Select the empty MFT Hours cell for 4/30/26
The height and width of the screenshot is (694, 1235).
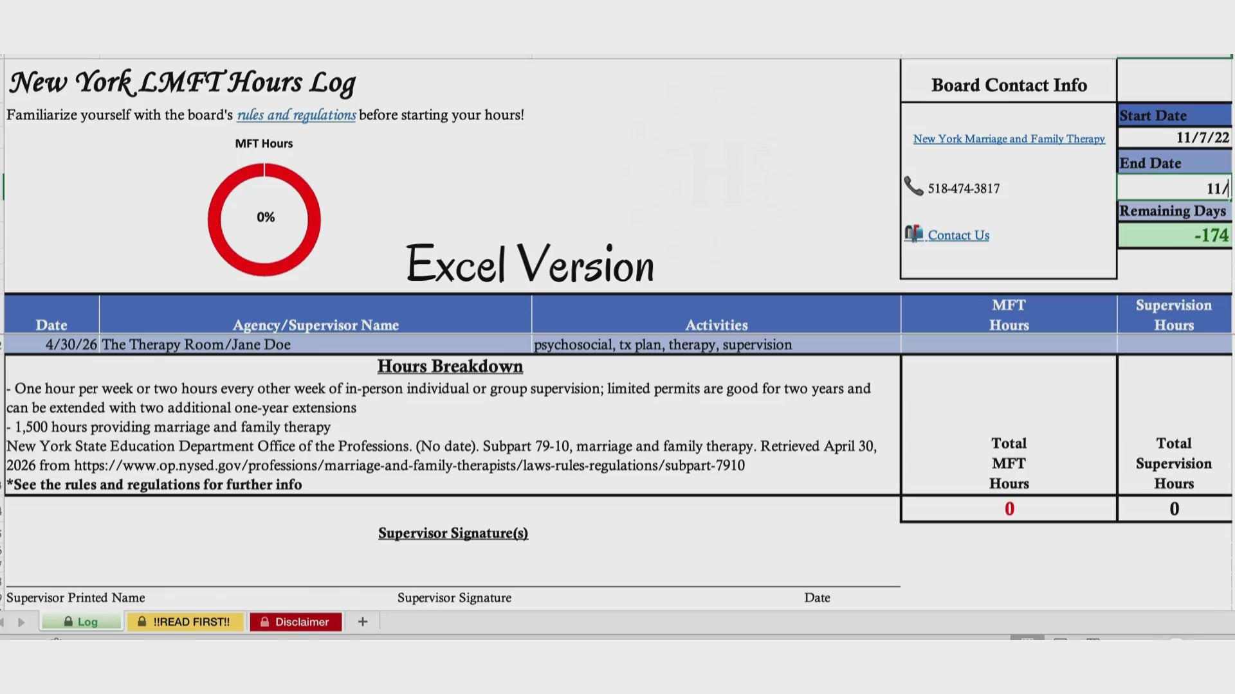1009,344
